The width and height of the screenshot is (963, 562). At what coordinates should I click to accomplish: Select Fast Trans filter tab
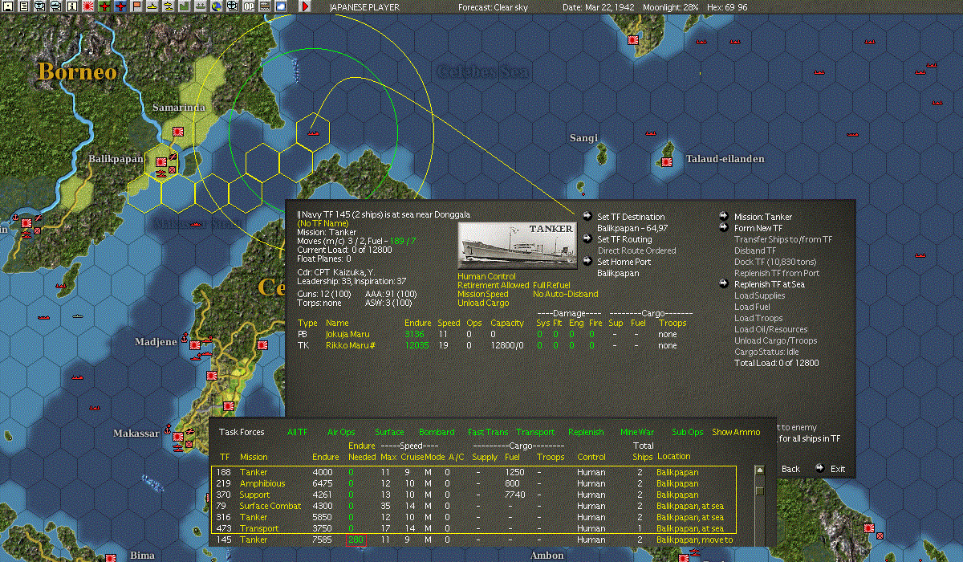tap(487, 432)
